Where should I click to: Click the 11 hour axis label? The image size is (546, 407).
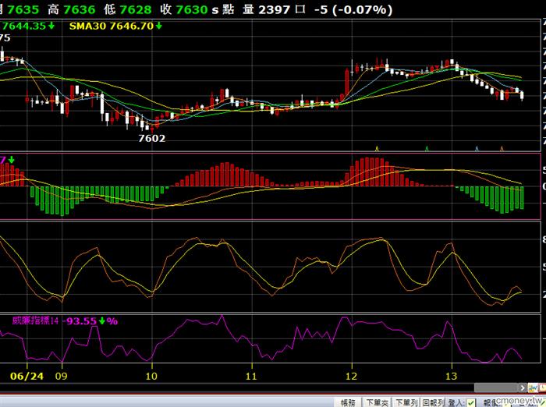tap(251, 376)
